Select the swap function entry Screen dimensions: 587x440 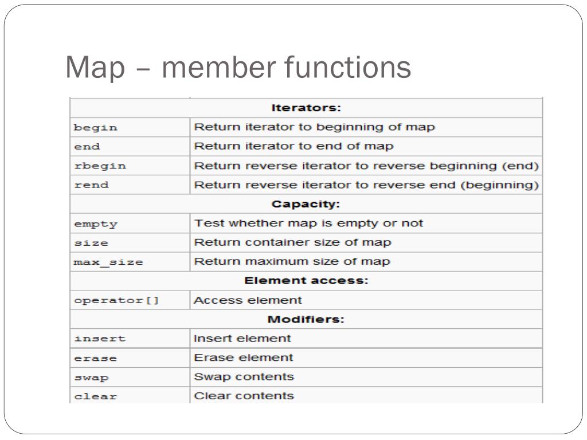[x=91, y=378]
